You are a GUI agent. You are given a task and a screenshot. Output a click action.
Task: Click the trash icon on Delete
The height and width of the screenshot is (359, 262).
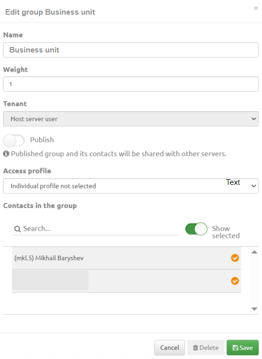pos(195,347)
